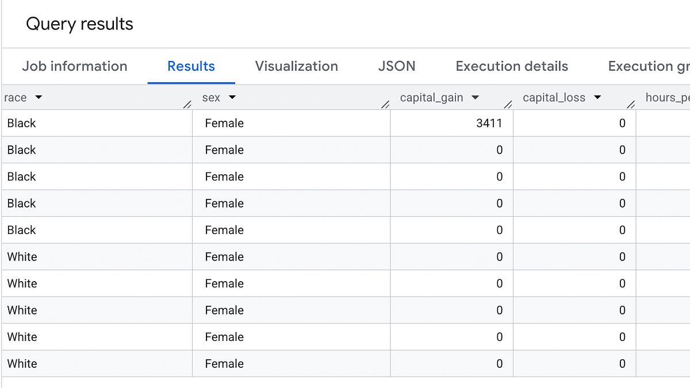This screenshot has width=690, height=388.
Task: Click the hours_pe column header
Action: pos(670,97)
